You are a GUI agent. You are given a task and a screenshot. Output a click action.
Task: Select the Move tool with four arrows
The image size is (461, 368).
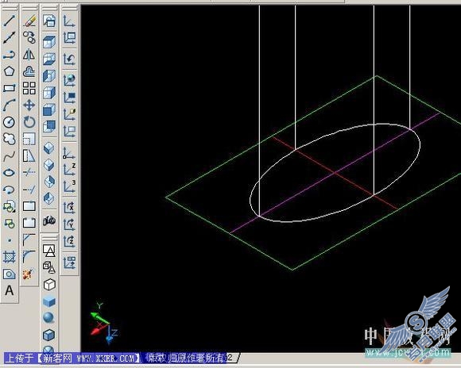click(29, 105)
